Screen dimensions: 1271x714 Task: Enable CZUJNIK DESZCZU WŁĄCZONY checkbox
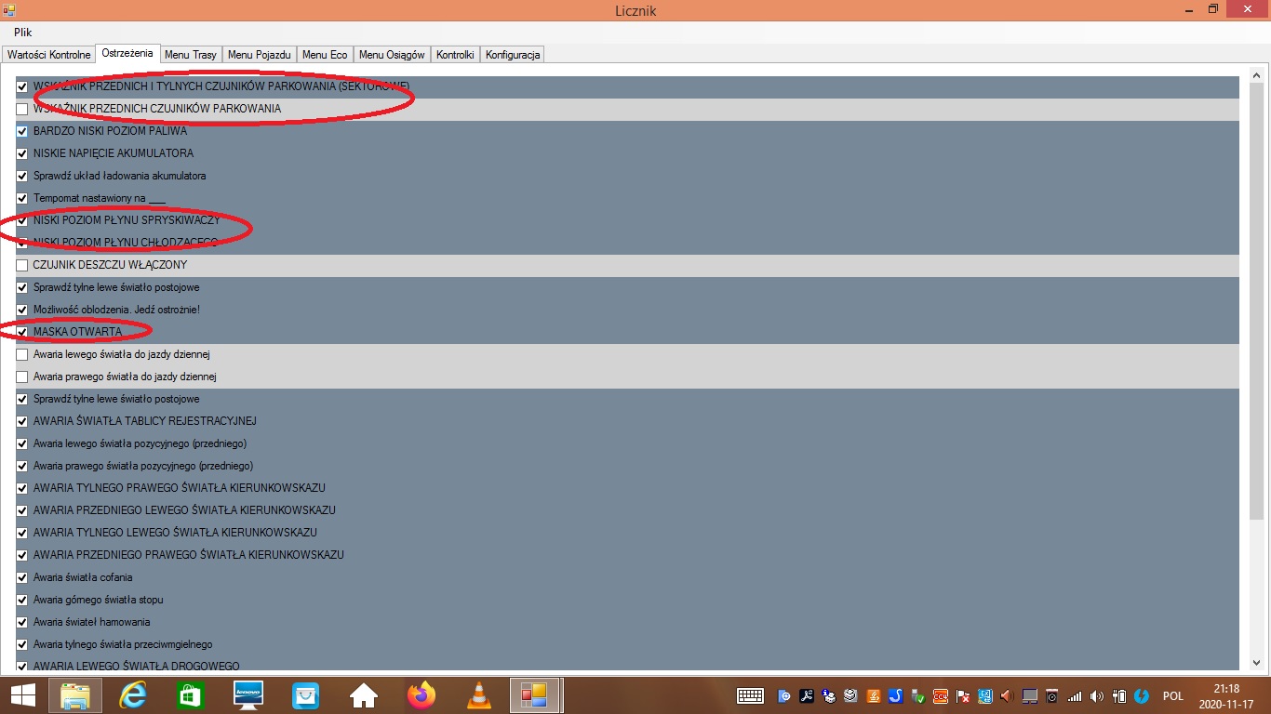point(22,265)
